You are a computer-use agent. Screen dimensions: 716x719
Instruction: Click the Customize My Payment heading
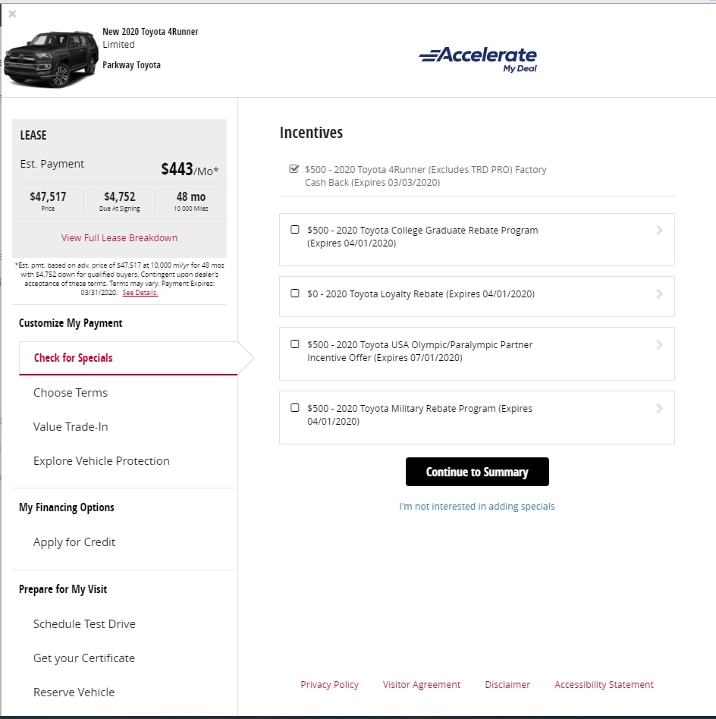71,323
